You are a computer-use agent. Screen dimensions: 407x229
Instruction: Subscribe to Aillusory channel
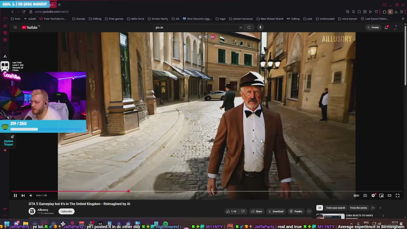[66, 211]
